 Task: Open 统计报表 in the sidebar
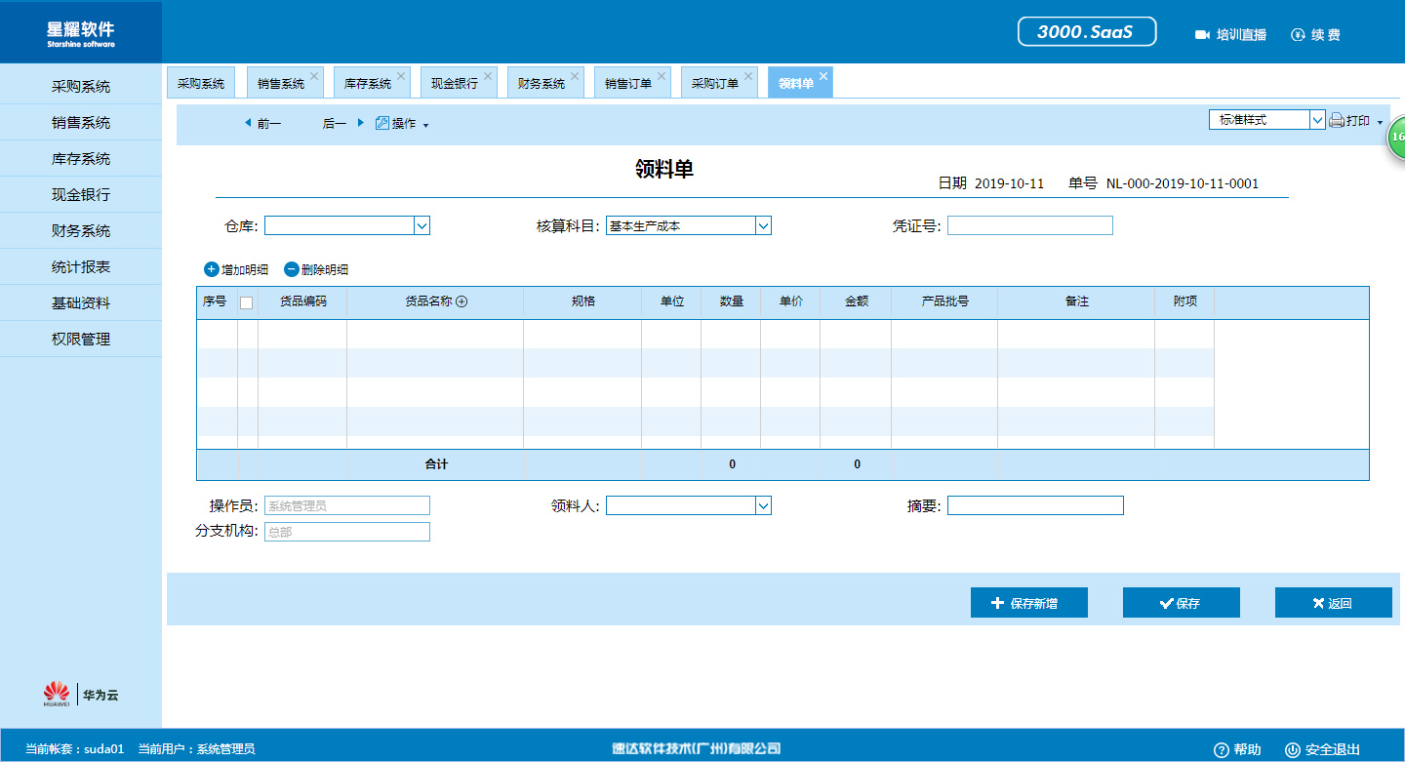tap(81, 266)
